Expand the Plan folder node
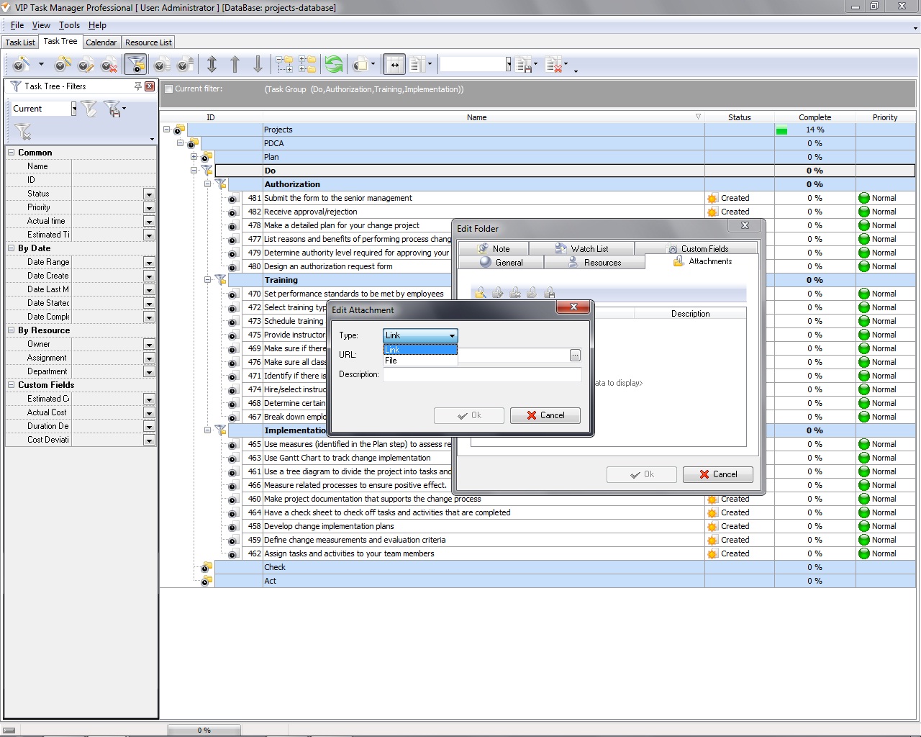The image size is (921, 737). pyautogui.click(x=194, y=157)
